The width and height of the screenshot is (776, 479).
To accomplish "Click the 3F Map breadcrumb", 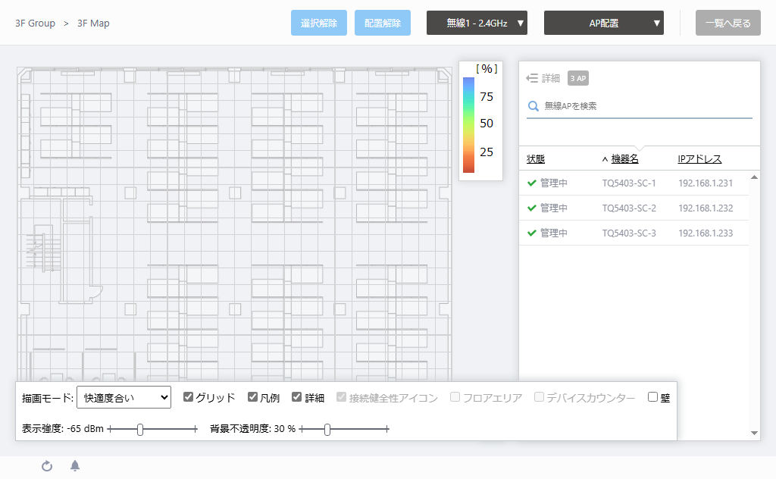I will (93, 23).
